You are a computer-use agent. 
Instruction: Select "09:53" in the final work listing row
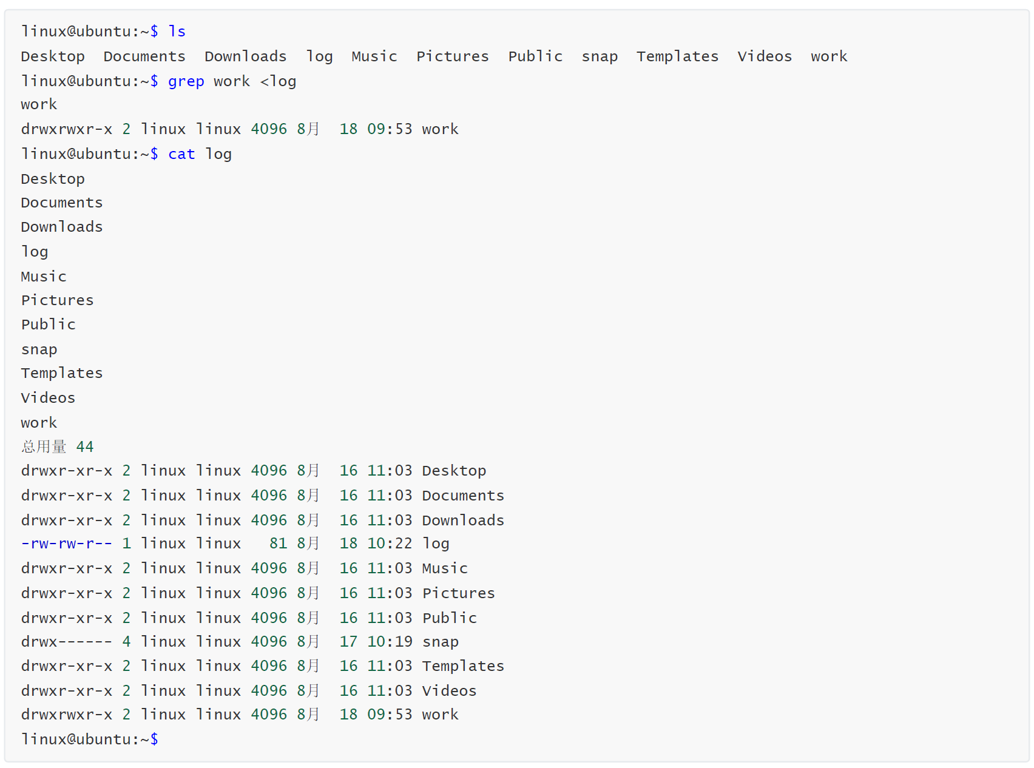[390, 715]
